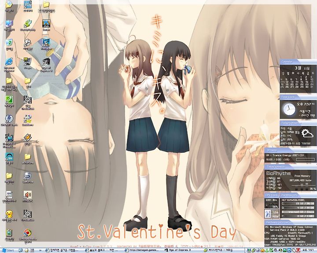Select the CPU Clock widget header
The width and height of the screenshot is (317, 253).
pyautogui.click(x=271, y=195)
